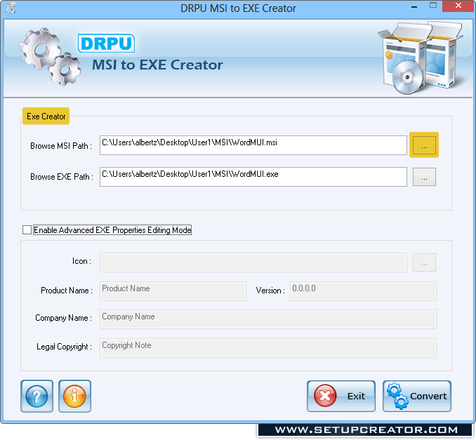This screenshot has height=440, width=476.
Task: Click the DRPU logo in the banner
Action: 106,43
